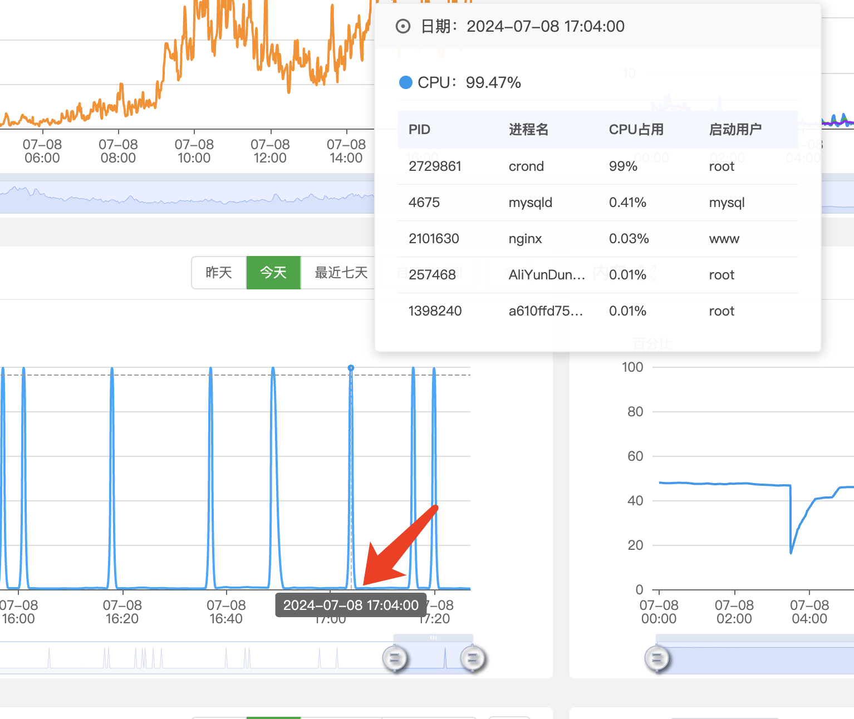This screenshot has height=719, width=854.
Task: Click the blue CPU legend dot
Action: [x=406, y=82]
